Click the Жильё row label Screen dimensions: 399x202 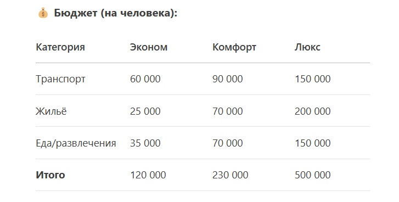click(51, 111)
